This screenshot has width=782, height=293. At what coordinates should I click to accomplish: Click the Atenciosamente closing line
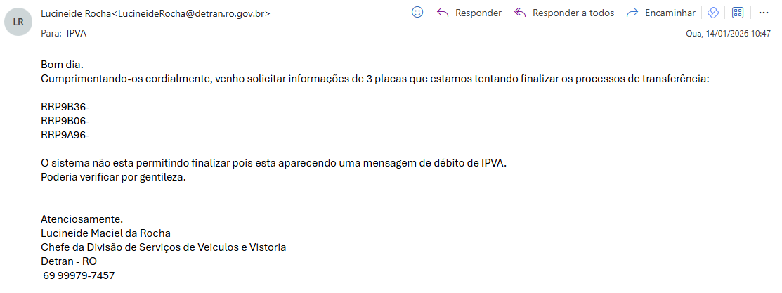point(82,219)
